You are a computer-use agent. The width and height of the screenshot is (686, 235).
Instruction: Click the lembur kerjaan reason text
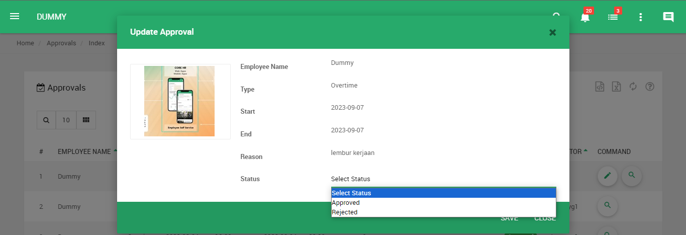tap(353, 153)
